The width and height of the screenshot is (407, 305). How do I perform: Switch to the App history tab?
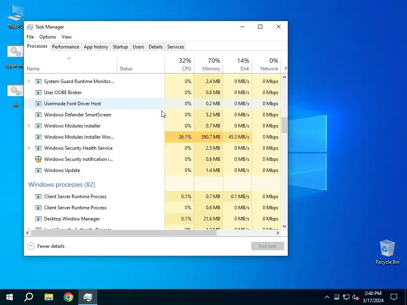click(96, 47)
